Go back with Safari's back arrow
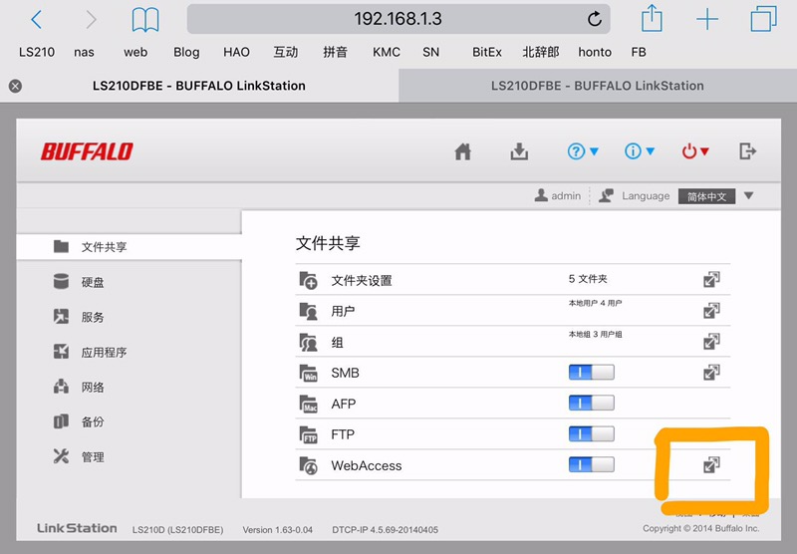The height and width of the screenshot is (554, 797). 37,20
